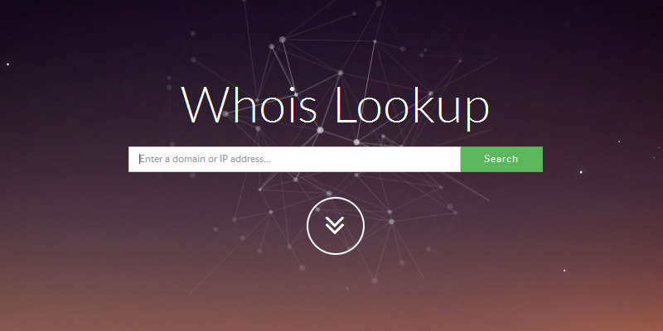Submit the whois query with Search
The height and width of the screenshot is (331, 663).
(501, 159)
